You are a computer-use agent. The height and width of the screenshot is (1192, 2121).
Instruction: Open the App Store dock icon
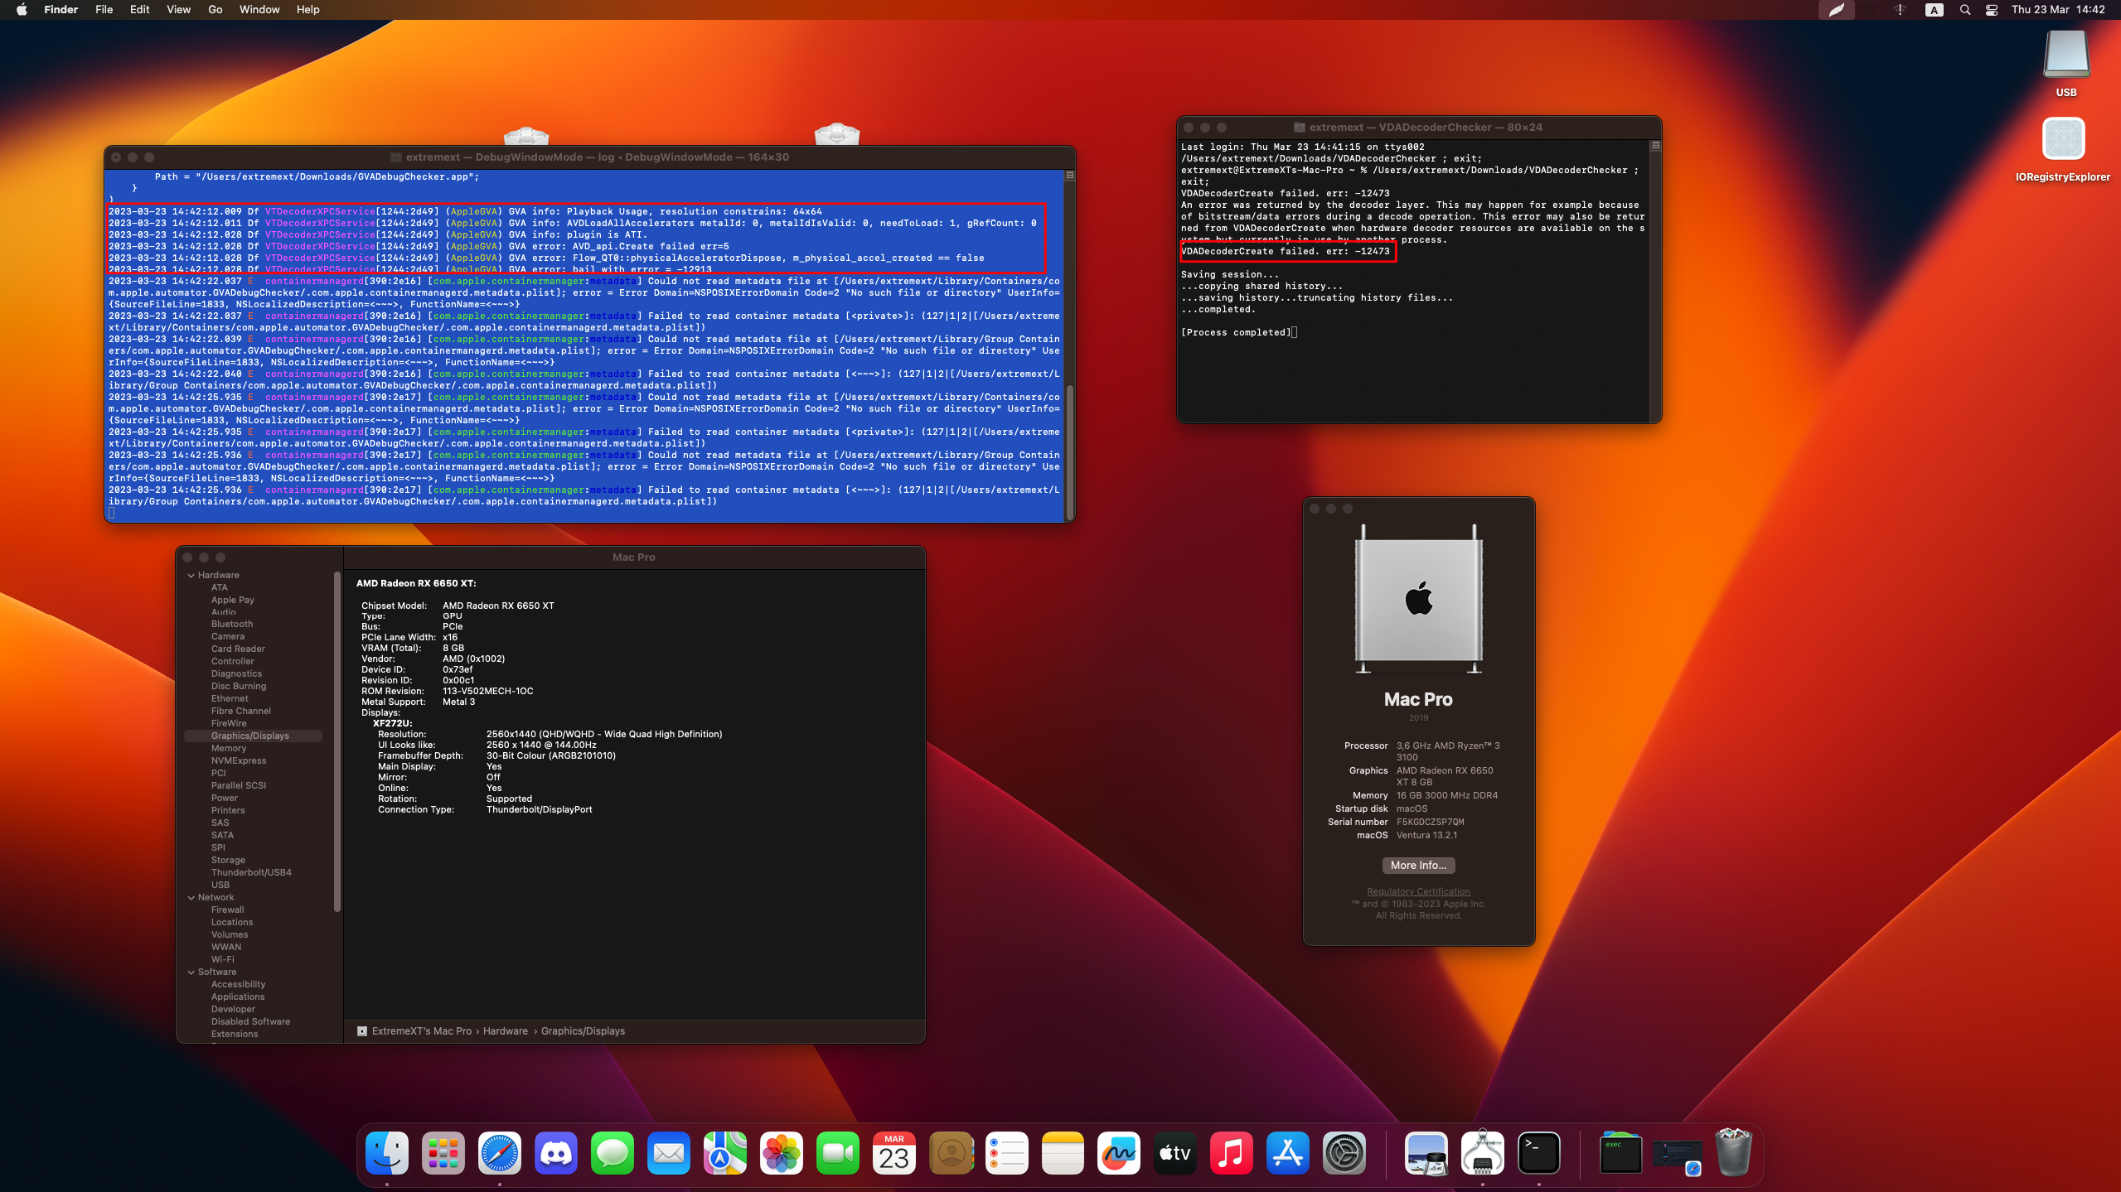pyautogui.click(x=1287, y=1153)
